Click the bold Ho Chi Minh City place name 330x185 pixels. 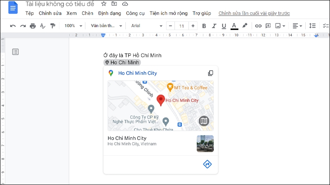127,138
